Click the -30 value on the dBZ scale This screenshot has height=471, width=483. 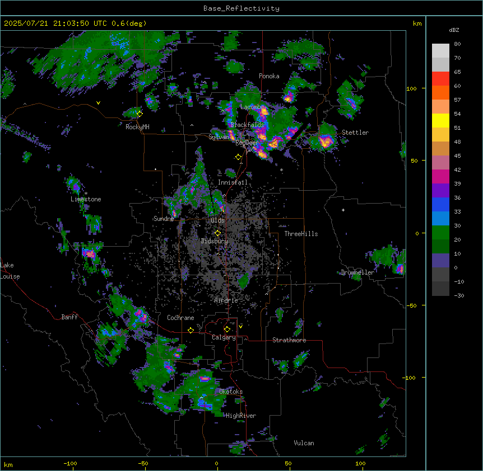[x=459, y=295]
